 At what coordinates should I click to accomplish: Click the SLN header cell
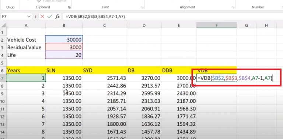point(64,70)
